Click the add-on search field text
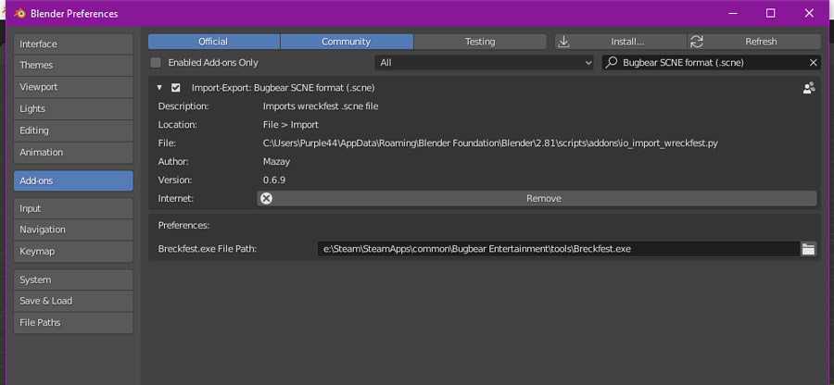The image size is (834, 385). coord(683,63)
